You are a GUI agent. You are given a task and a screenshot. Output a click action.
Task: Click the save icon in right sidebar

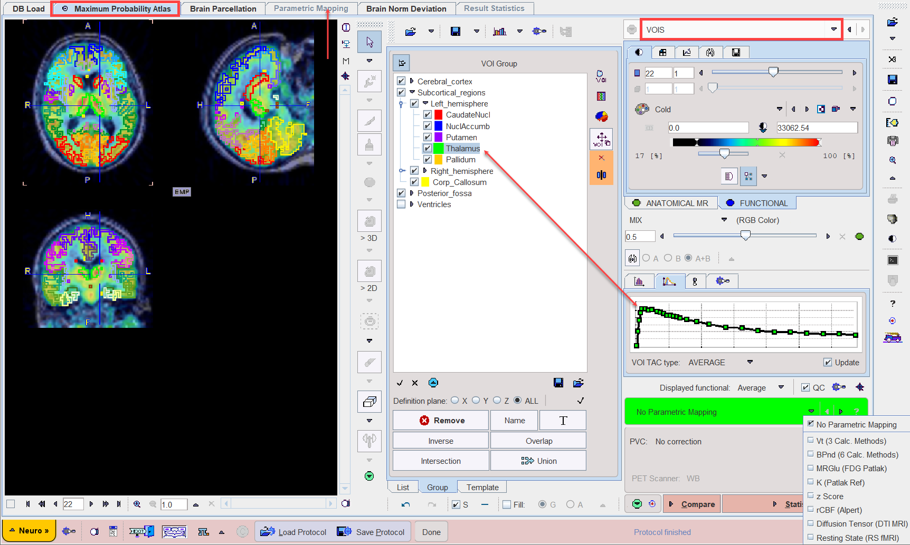point(893,80)
